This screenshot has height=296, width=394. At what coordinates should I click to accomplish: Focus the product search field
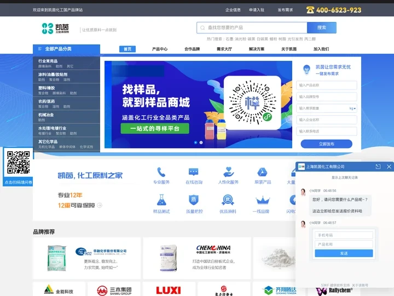[x=252, y=28]
